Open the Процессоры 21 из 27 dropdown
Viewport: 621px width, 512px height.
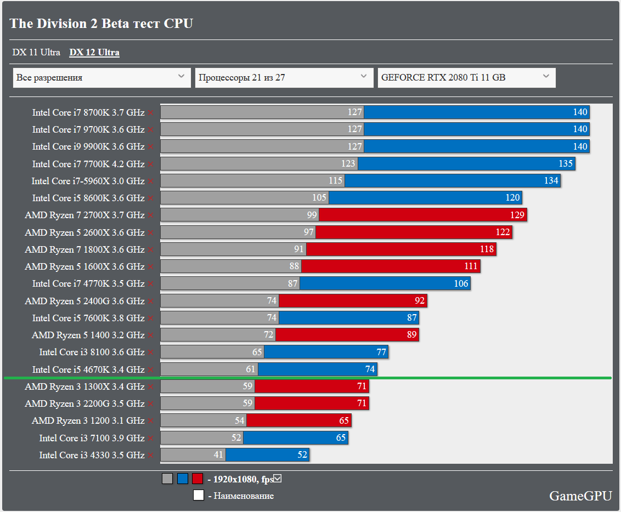[284, 77]
